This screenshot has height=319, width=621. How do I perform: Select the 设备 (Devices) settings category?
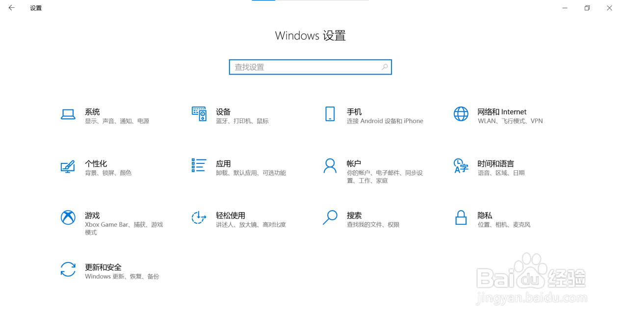point(199,114)
